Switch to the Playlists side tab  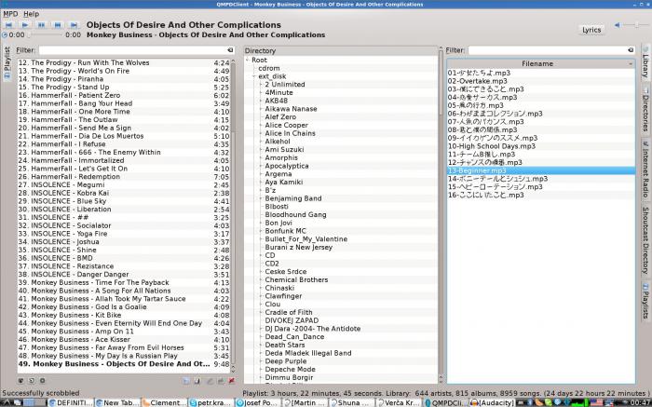coord(645,301)
